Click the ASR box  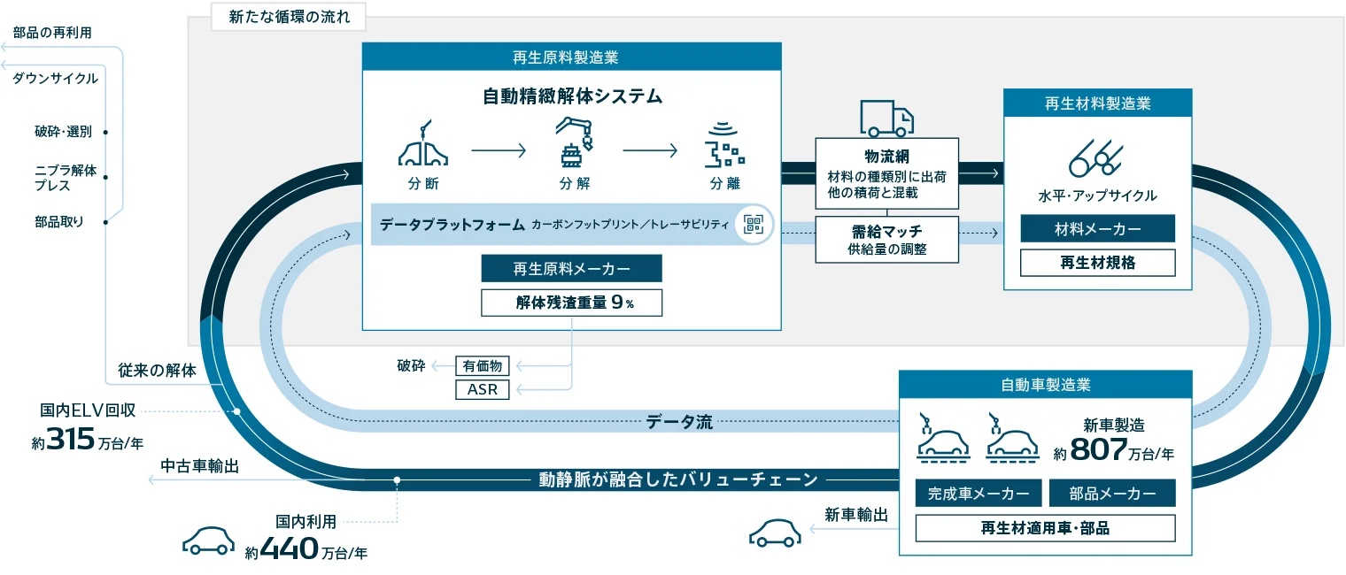[x=483, y=389]
